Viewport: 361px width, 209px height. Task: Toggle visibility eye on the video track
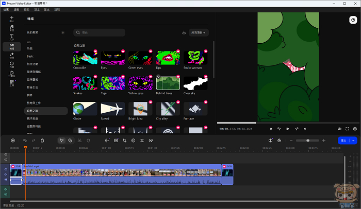pyautogui.click(x=6, y=169)
